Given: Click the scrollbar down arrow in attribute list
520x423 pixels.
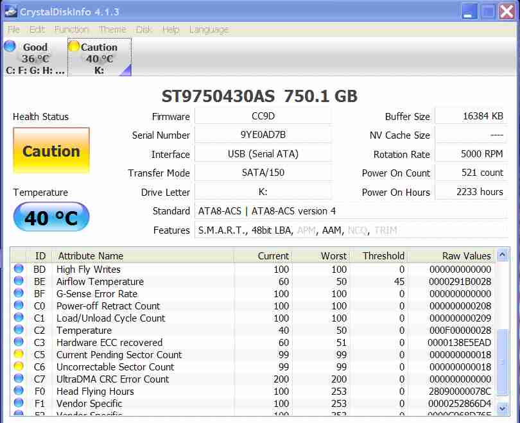Looking at the screenshot, I should [503, 408].
